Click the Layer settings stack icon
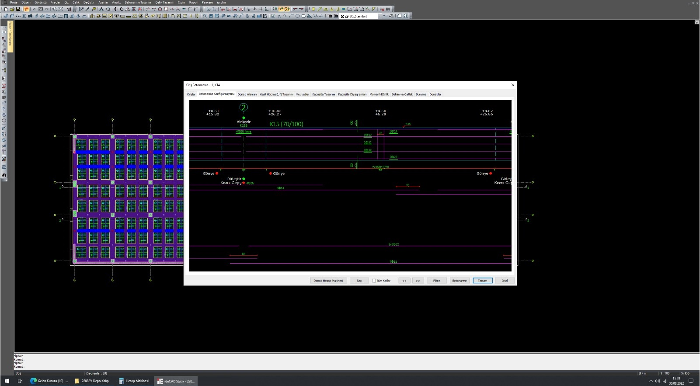The width and height of the screenshot is (700, 386). (330, 16)
